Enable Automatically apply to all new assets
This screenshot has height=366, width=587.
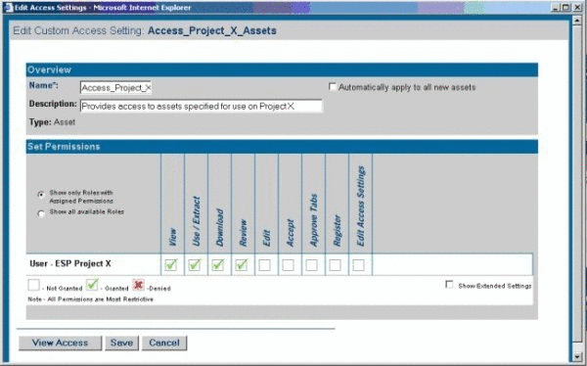point(332,87)
